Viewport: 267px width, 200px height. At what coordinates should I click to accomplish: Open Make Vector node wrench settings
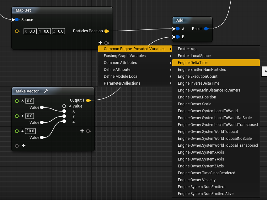[x=46, y=91]
